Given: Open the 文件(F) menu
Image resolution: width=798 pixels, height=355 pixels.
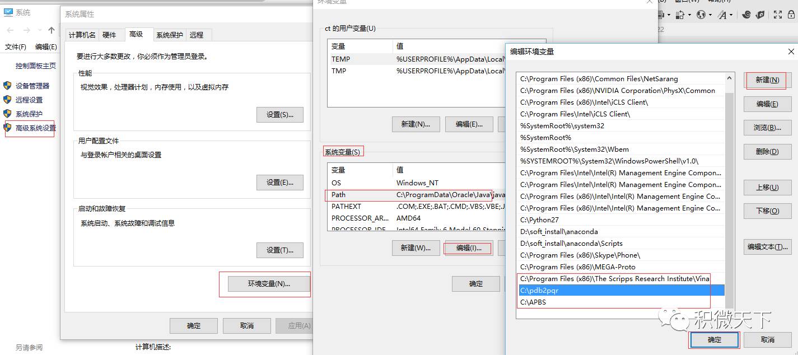Looking at the screenshot, I should pyautogui.click(x=16, y=47).
